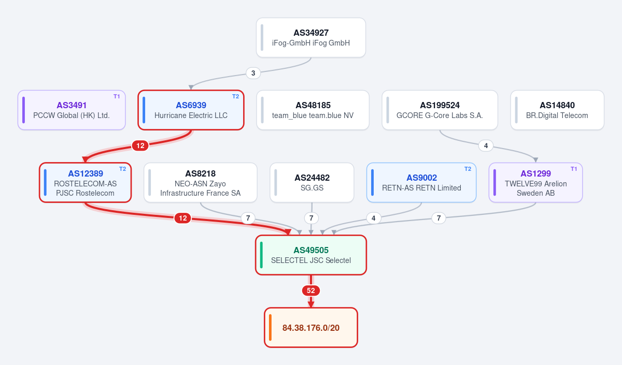The height and width of the screenshot is (365, 622).
Task: Select the AS3491 PCCW Global node
Action: (72, 110)
